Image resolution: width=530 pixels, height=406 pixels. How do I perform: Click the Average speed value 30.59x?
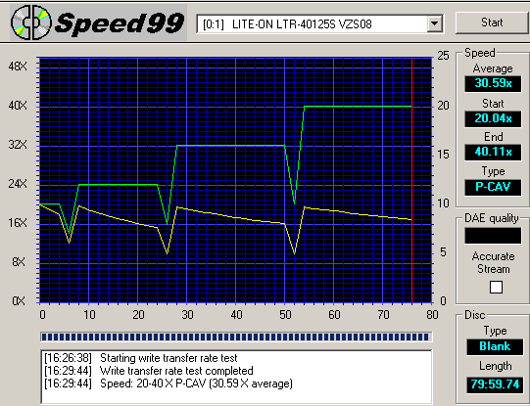tap(493, 83)
